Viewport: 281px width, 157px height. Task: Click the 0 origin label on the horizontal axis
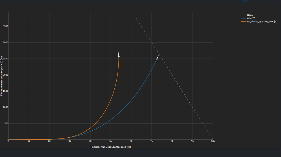pos(8,141)
